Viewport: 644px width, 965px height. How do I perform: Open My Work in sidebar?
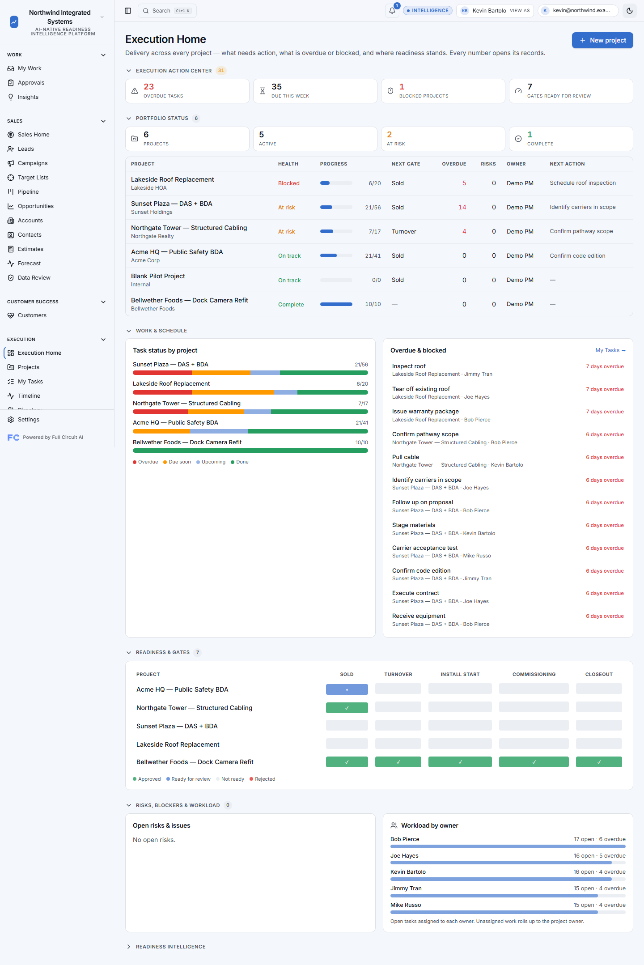point(57,68)
